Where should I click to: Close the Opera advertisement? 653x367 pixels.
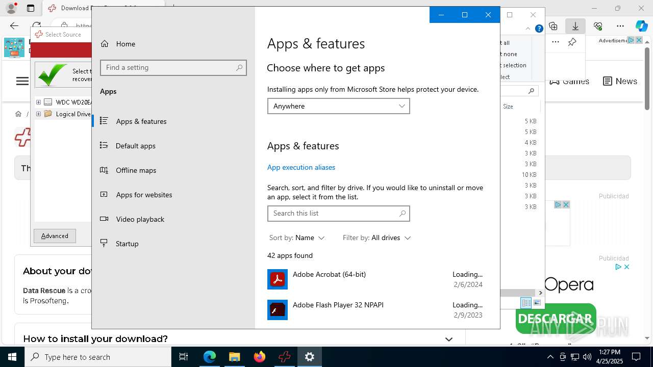point(627,267)
